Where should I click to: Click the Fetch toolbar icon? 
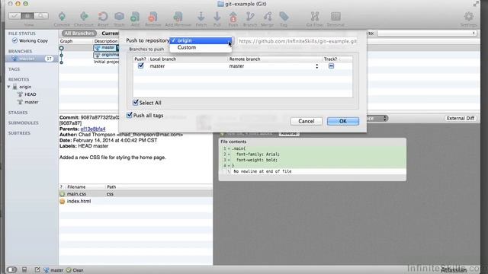coord(201,17)
